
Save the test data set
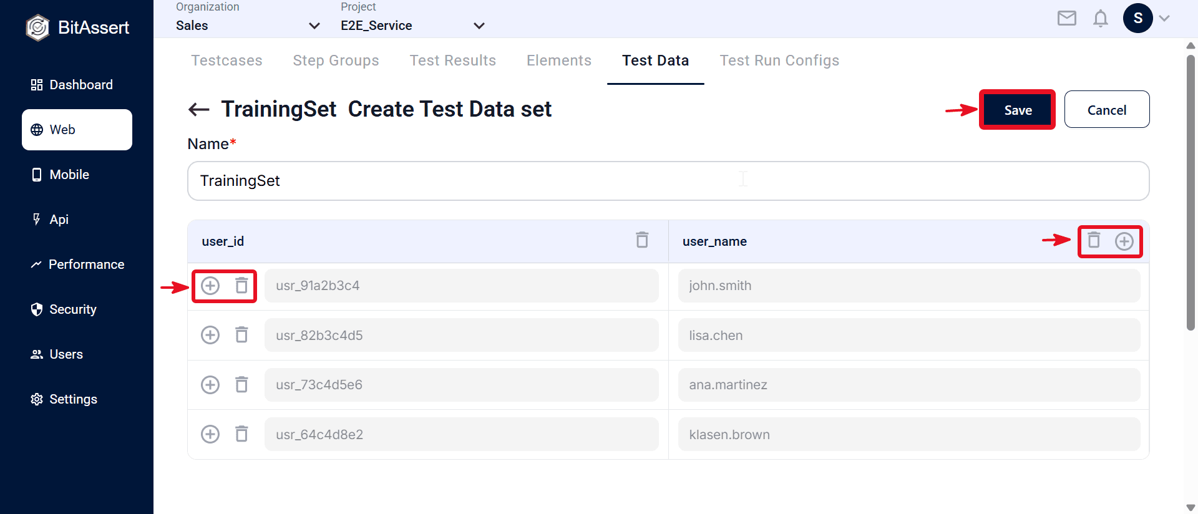pyautogui.click(x=1018, y=110)
